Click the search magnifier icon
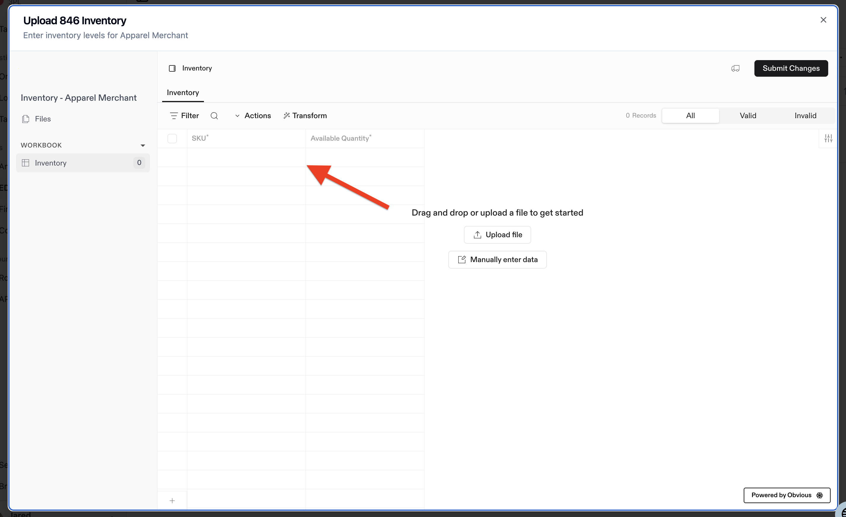This screenshot has width=846, height=517. [x=214, y=115]
